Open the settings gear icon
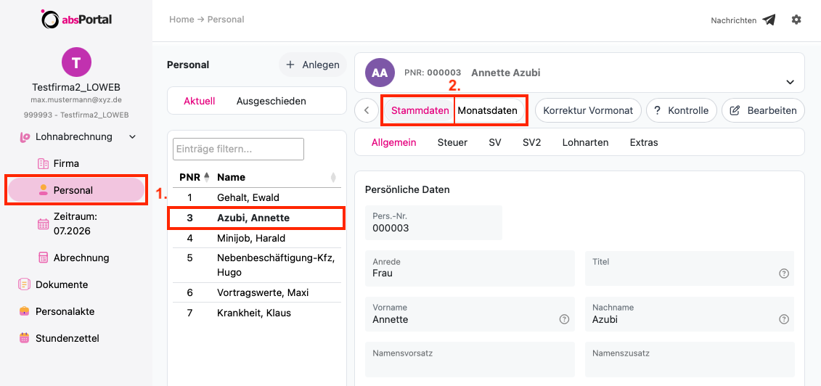821x386 pixels. [796, 20]
